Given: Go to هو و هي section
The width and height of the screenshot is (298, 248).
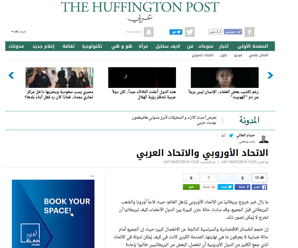Looking at the screenshot, I should coord(122,46).
